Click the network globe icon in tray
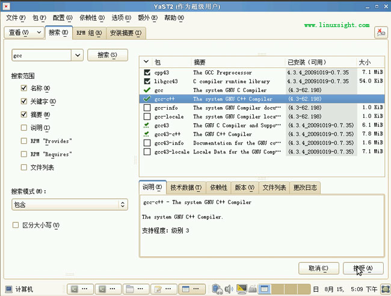The width and height of the screenshot is (391, 296). point(217,289)
